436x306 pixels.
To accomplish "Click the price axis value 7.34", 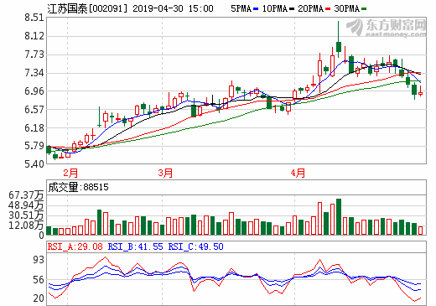I will [34, 73].
